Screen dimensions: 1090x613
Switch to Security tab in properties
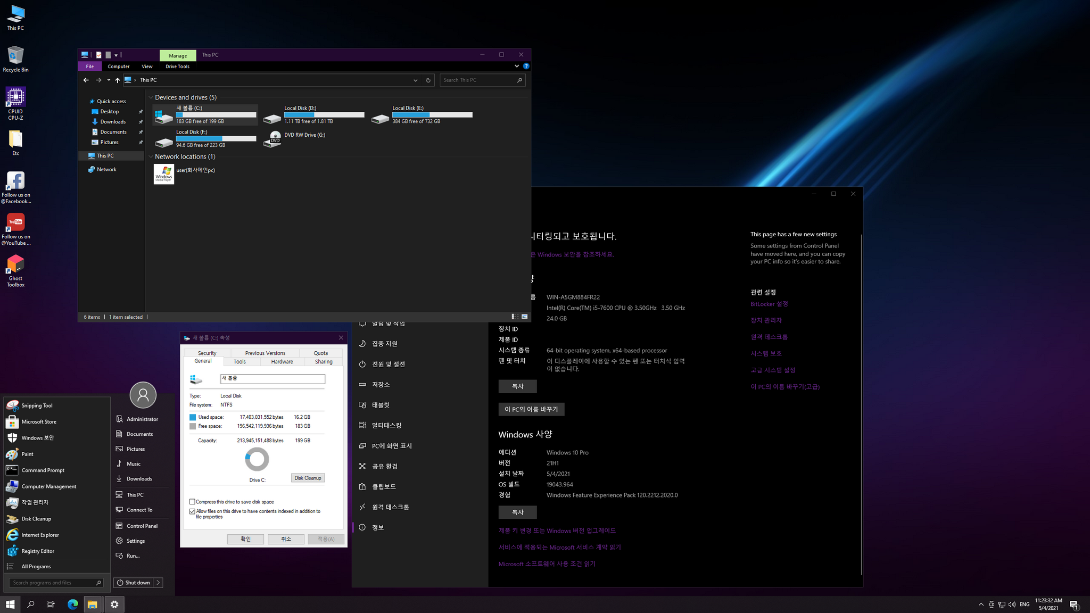point(207,353)
